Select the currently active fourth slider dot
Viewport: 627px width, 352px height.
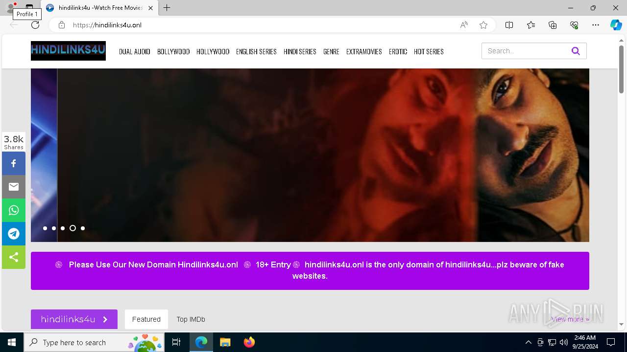point(72,228)
